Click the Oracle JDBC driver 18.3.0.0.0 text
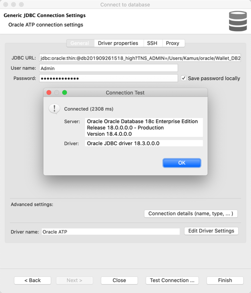 tap(123, 143)
